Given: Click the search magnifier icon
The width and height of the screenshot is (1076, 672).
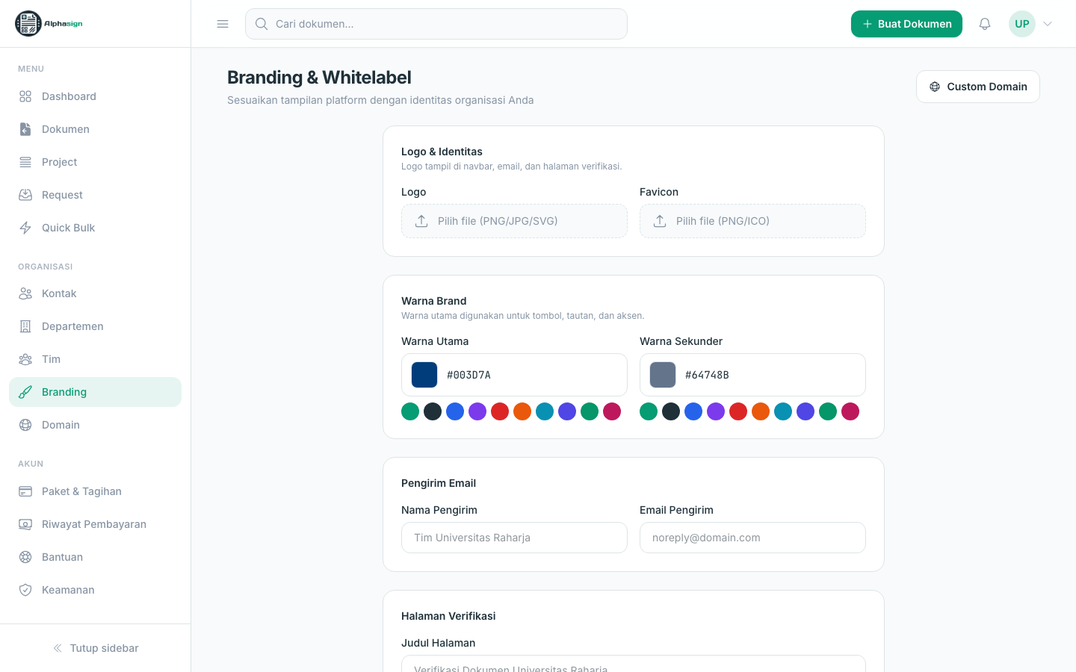Looking at the screenshot, I should coord(262,24).
